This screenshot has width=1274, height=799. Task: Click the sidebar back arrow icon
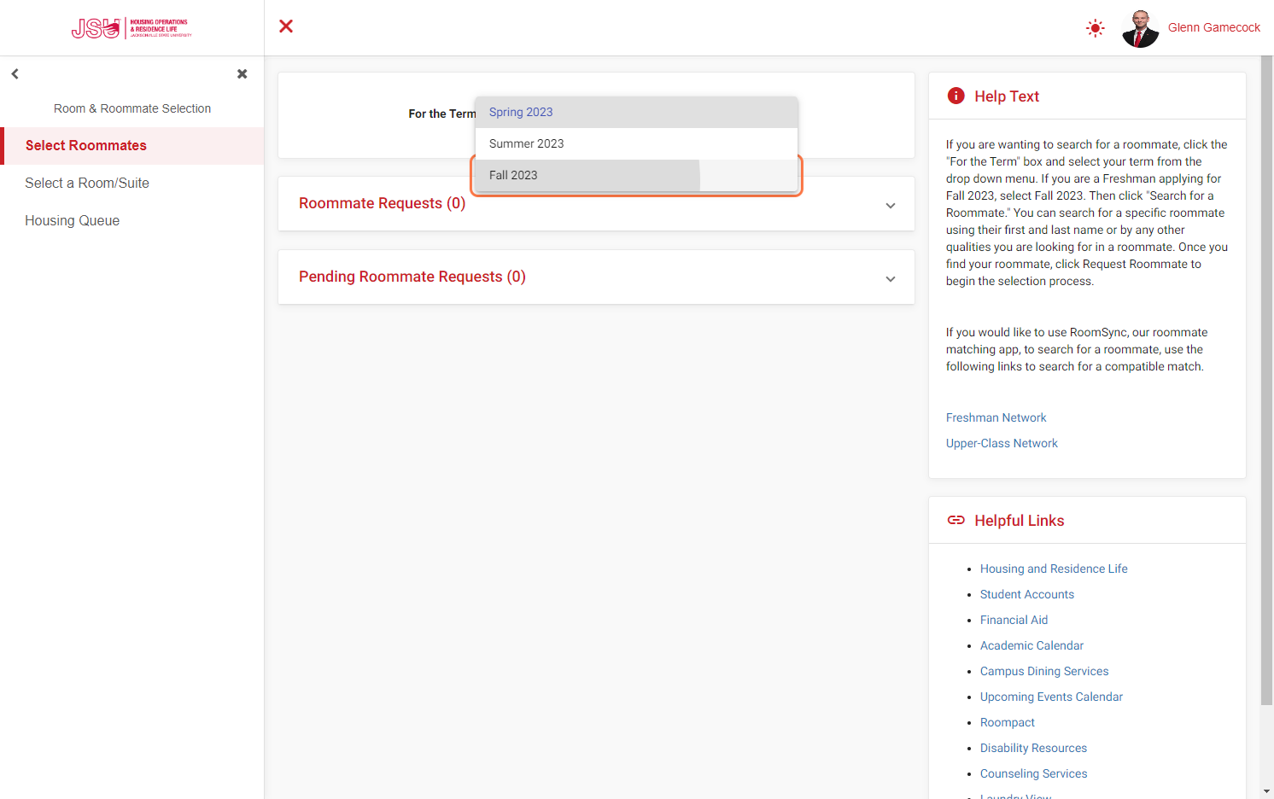click(15, 74)
